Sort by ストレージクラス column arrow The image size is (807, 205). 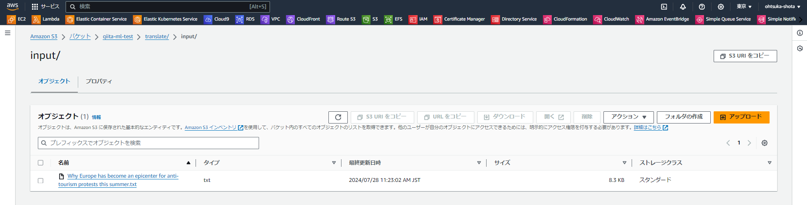(x=770, y=163)
